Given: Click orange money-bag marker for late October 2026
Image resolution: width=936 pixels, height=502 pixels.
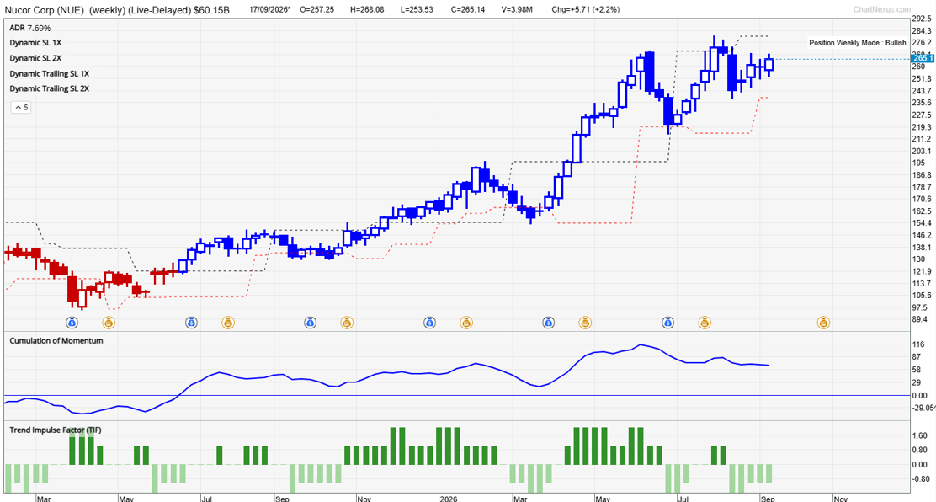Looking at the screenshot, I should pos(824,323).
